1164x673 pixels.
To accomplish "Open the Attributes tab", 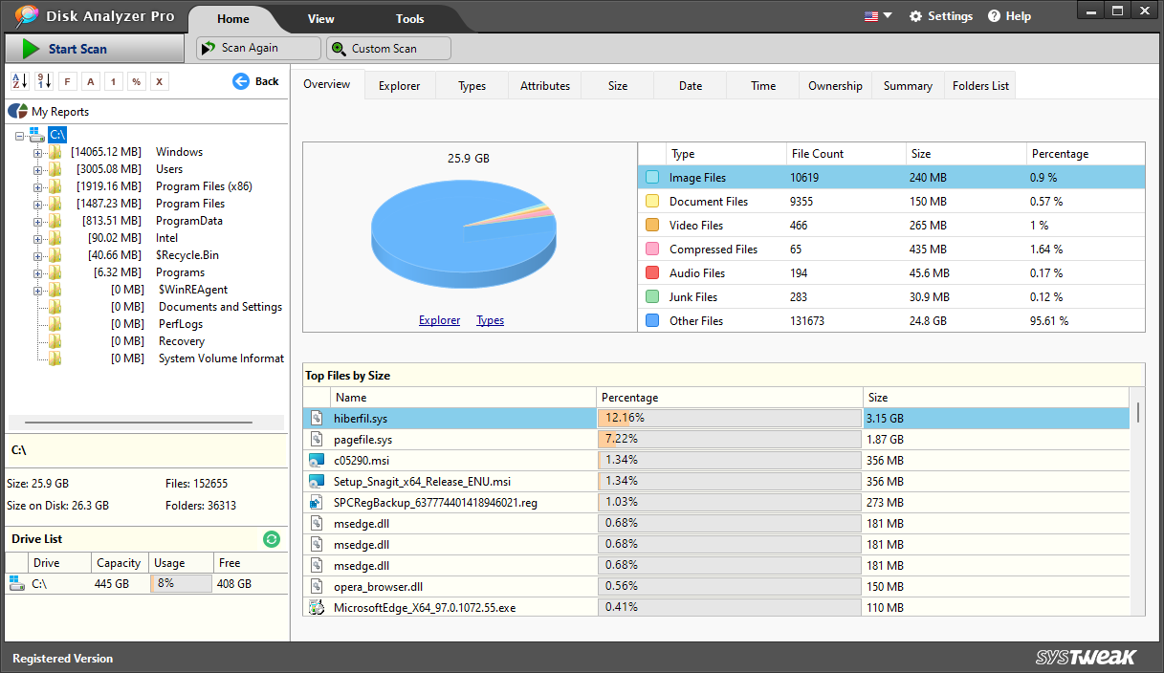I will [x=545, y=86].
